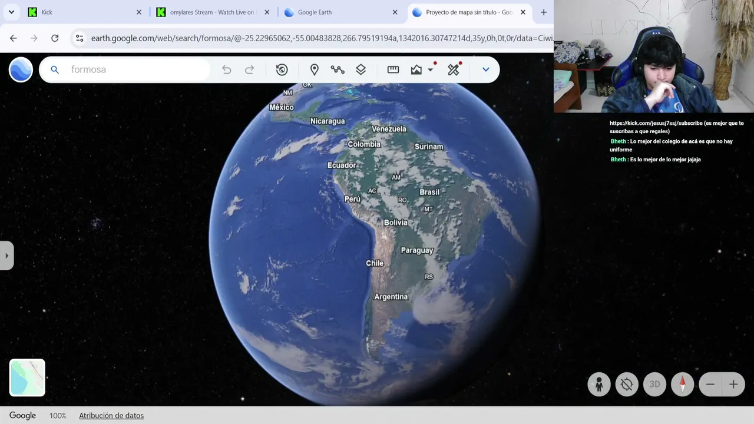This screenshot has width=754, height=424.
Task: Undo the last action
Action: 227,69
